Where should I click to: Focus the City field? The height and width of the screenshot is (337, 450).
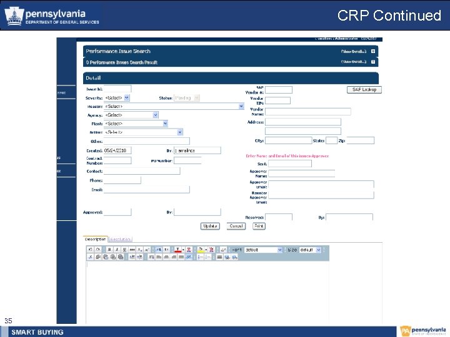click(x=288, y=140)
